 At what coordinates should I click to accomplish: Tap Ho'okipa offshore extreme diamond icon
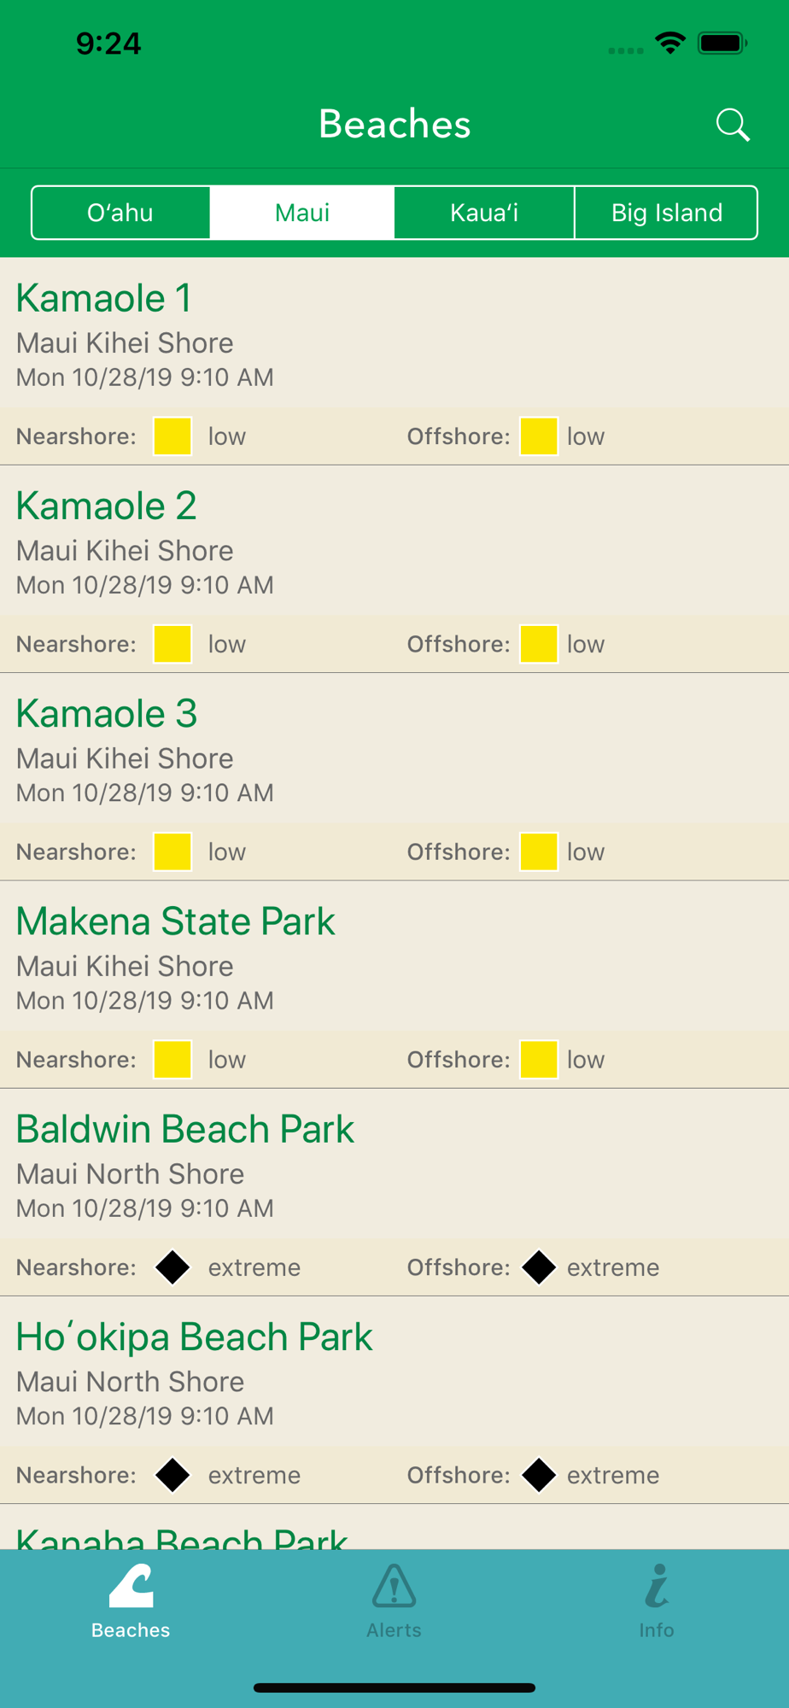point(539,1475)
